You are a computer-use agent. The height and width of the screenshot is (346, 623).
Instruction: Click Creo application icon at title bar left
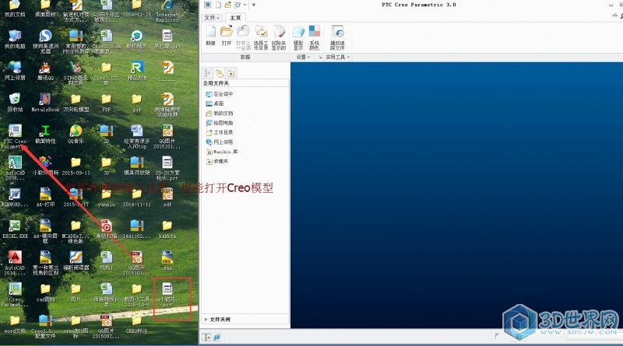click(x=207, y=5)
